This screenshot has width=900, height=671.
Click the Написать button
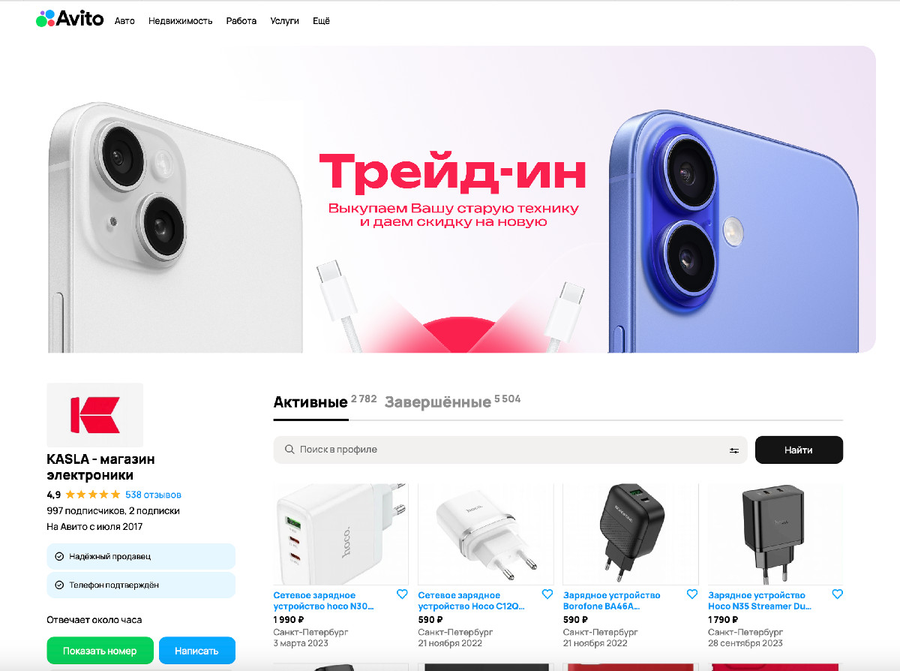pyautogui.click(x=196, y=651)
